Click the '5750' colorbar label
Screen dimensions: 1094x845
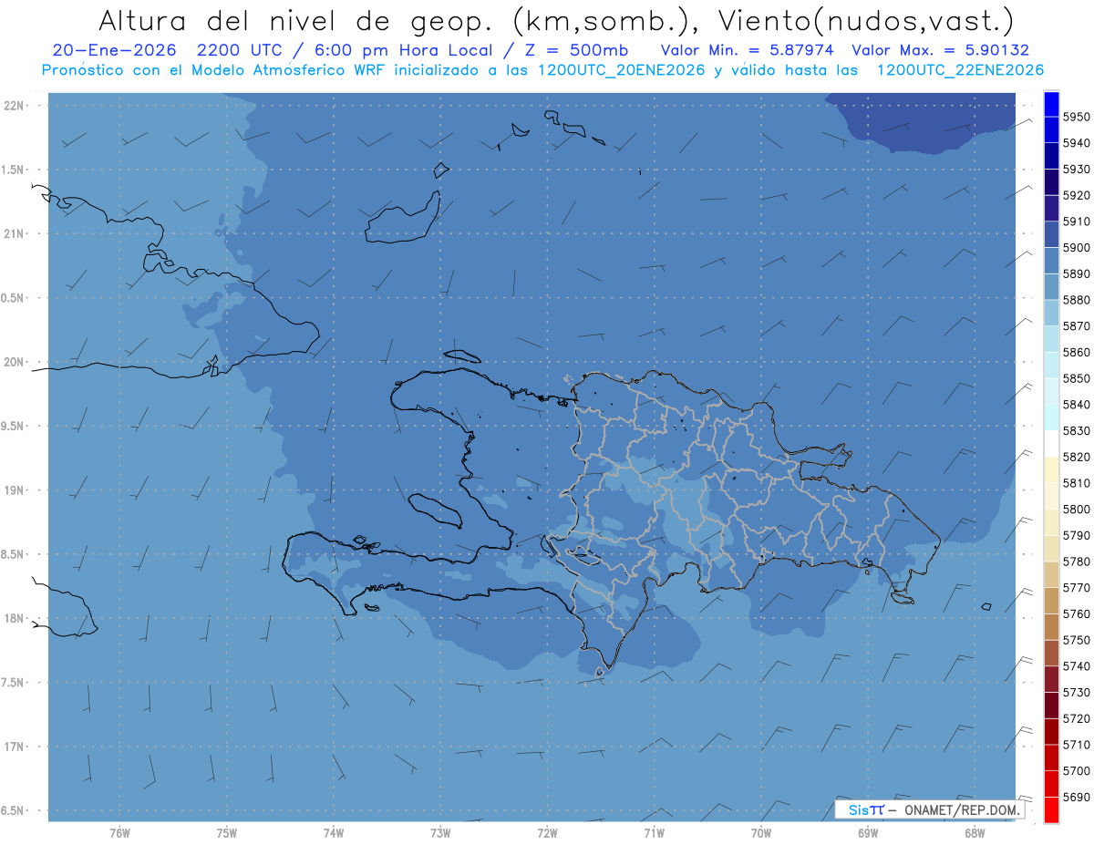click(x=1076, y=640)
